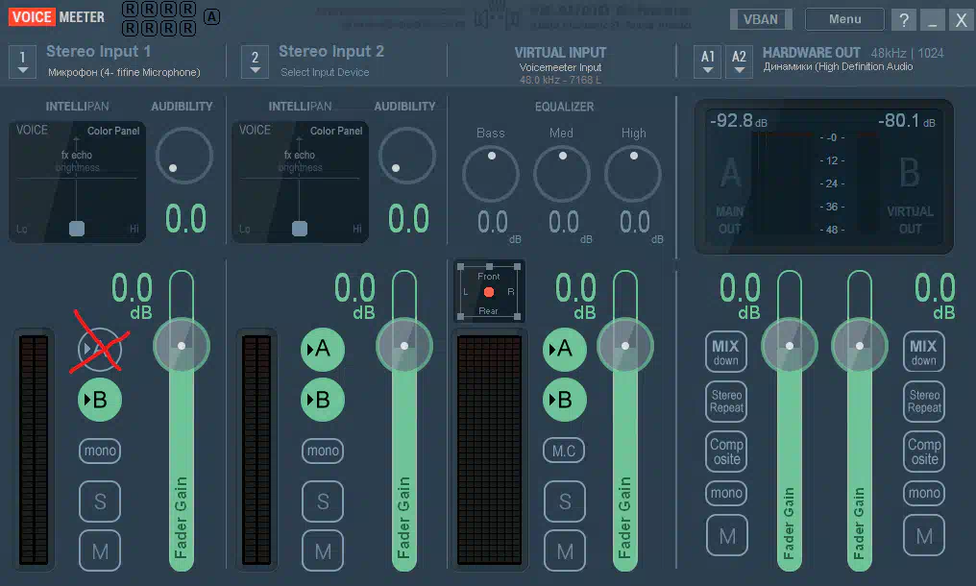The height and width of the screenshot is (586, 976).
Task: Click the Med equalizer knob
Action: (561, 174)
